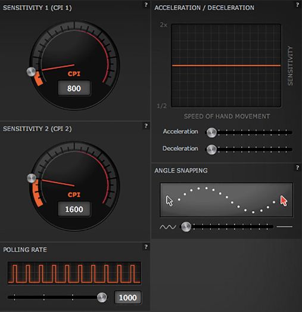Open help for Sensitivity 1 (CPI 1)
Screen dimensions: 302x312
(146, 5)
